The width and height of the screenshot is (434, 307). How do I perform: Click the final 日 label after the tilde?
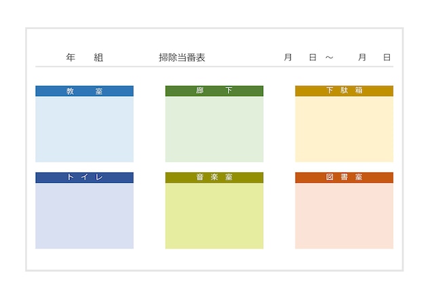pos(387,58)
